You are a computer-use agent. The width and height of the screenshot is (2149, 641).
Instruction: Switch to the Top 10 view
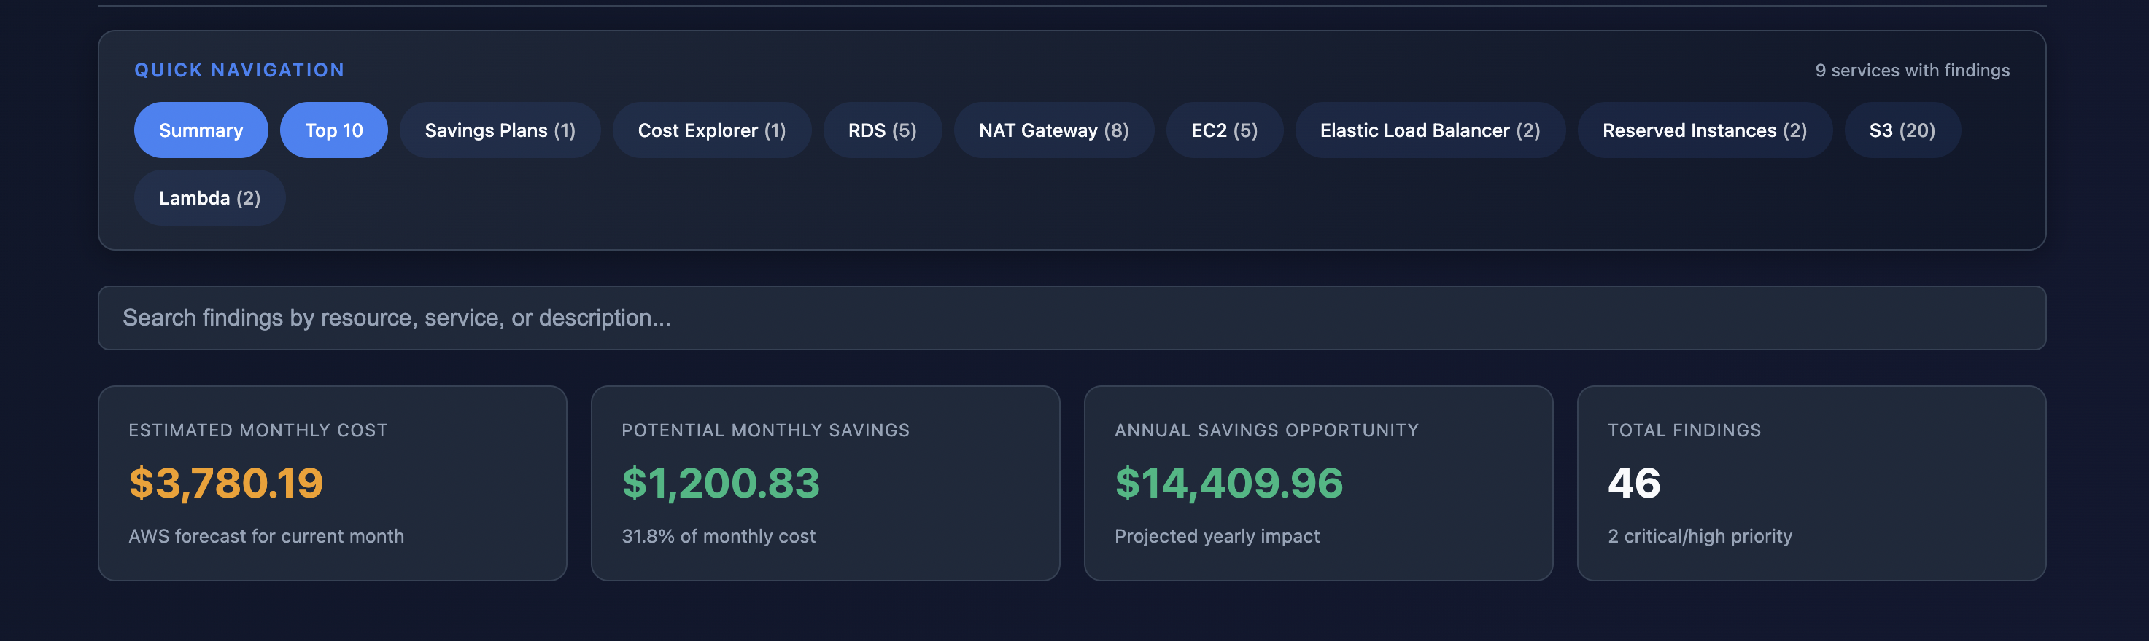[x=333, y=130]
